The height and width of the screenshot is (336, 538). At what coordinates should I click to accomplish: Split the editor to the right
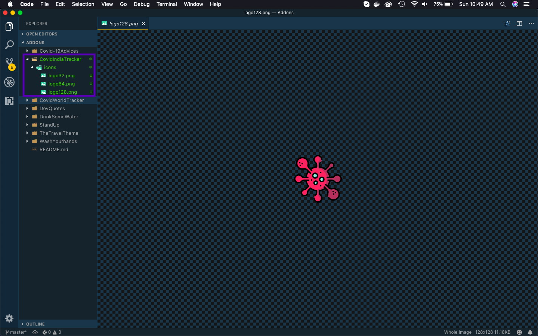[x=519, y=24]
